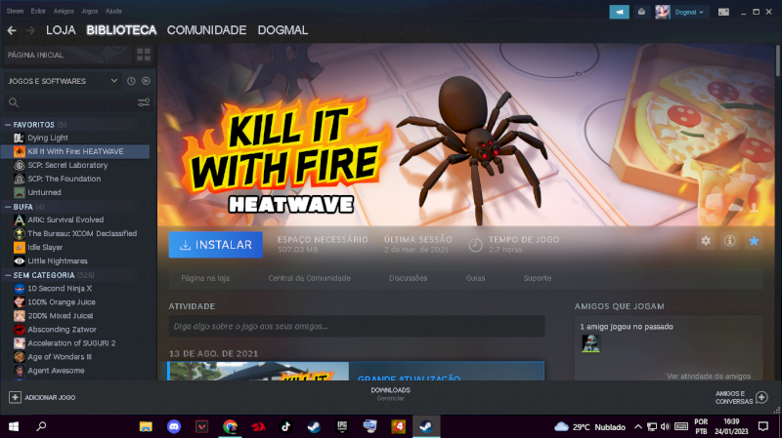Open the Suporte link
Viewport: 782px width, 438px height.
[x=537, y=278]
